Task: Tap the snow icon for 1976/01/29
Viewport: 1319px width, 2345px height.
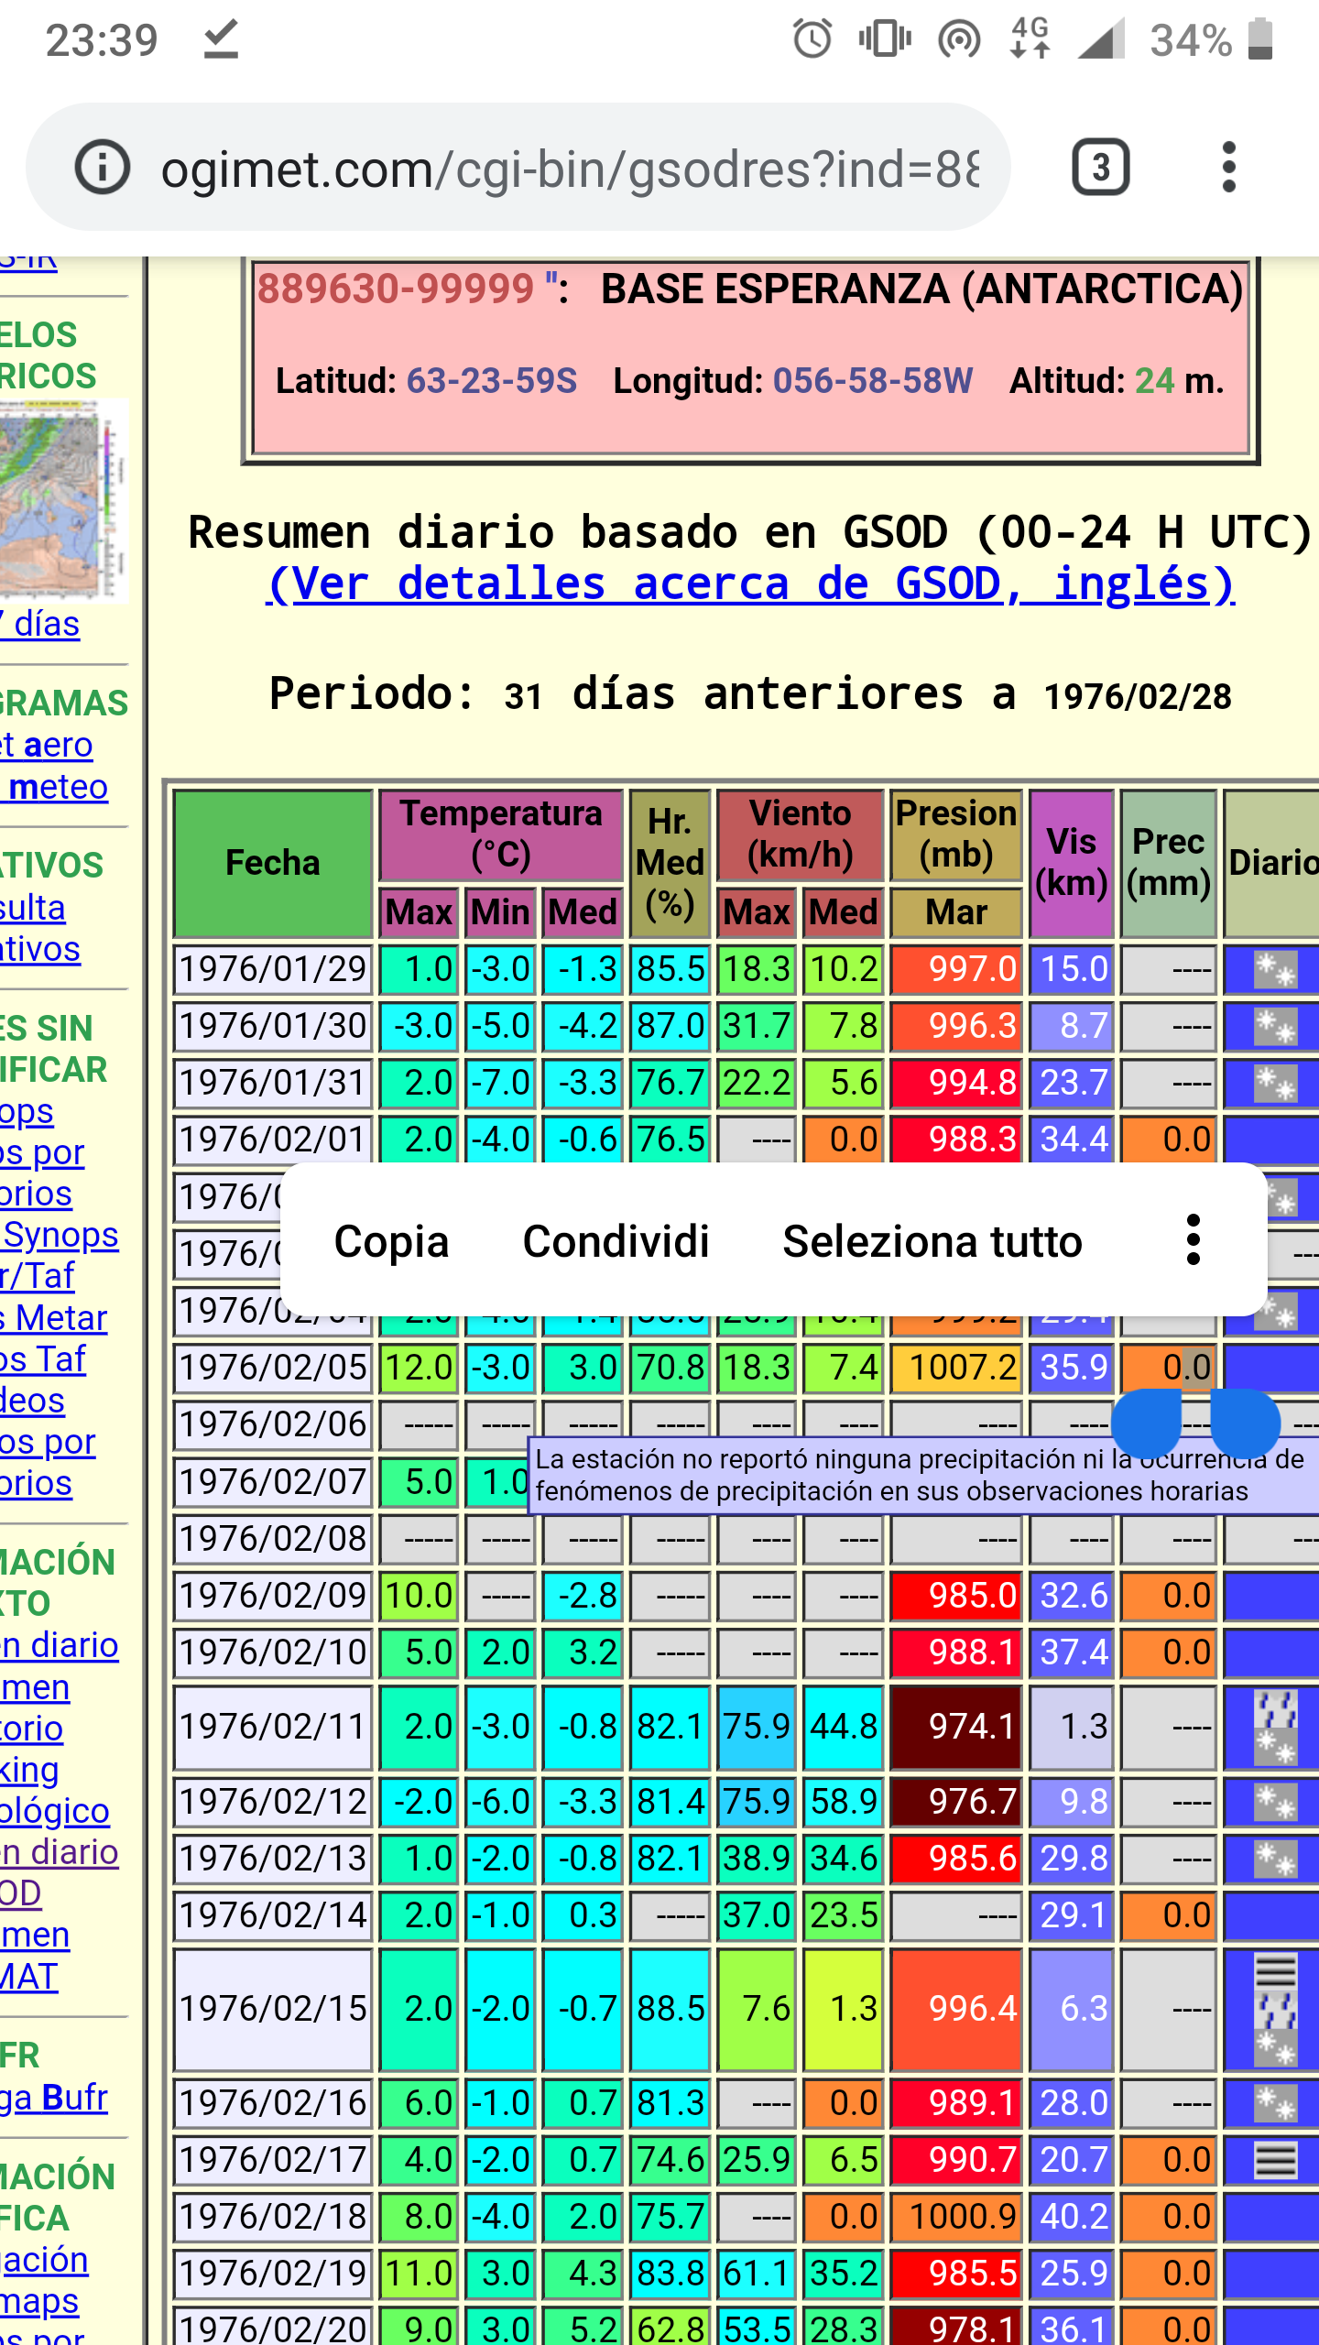Action: pos(1275,970)
